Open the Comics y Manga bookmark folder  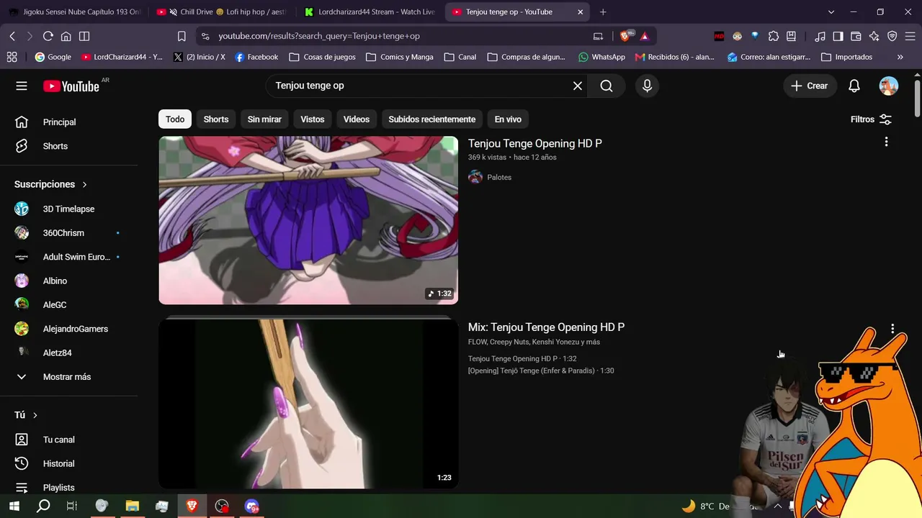[399, 57]
